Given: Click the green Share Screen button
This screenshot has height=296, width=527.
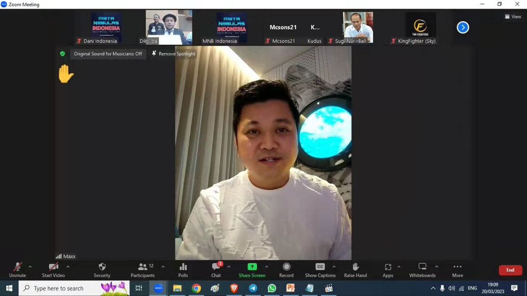Looking at the screenshot, I should tap(252, 270).
